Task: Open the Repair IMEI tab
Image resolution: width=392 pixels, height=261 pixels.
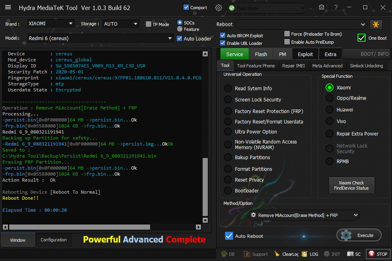Action: [293, 66]
